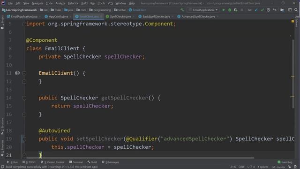Click yellow warning stripe mark near line 11

[292, 76]
